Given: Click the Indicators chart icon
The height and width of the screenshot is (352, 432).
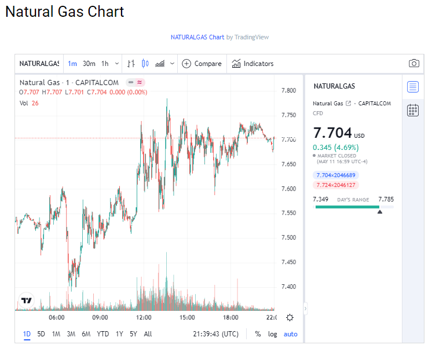Looking at the screenshot, I should [x=236, y=64].
